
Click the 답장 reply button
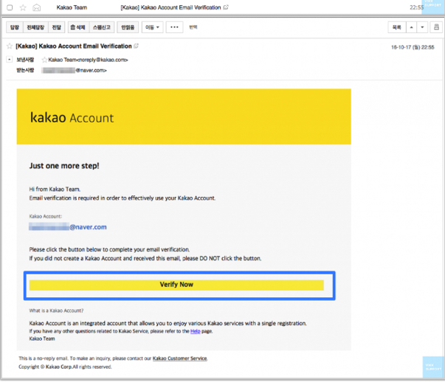pos(15,27)
